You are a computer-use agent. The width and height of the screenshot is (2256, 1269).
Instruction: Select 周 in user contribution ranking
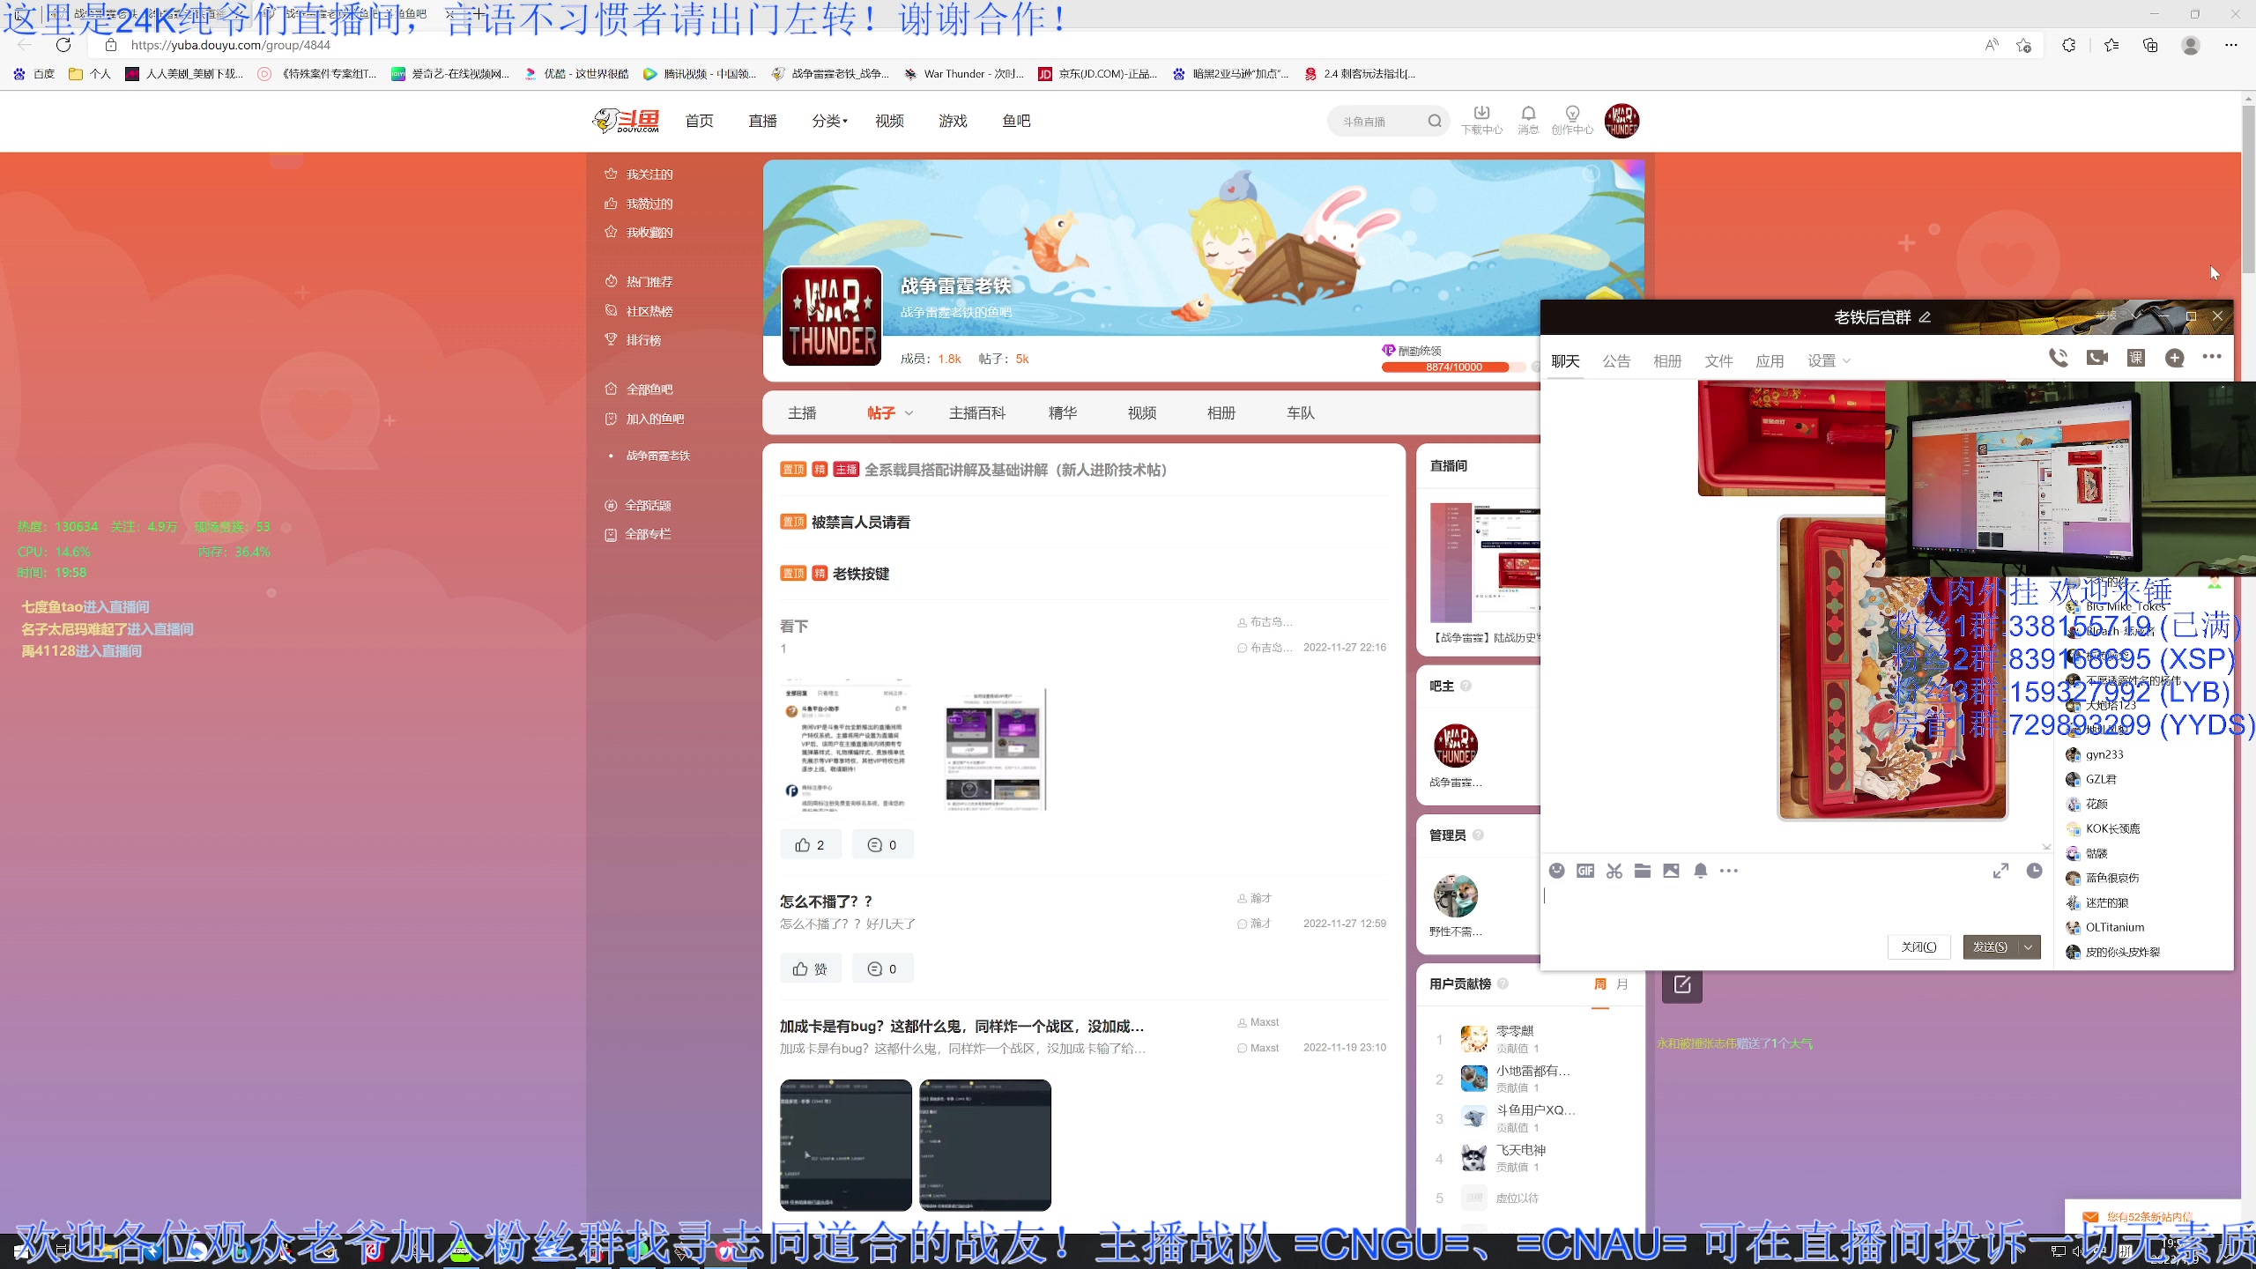[x=1599, y=984]
